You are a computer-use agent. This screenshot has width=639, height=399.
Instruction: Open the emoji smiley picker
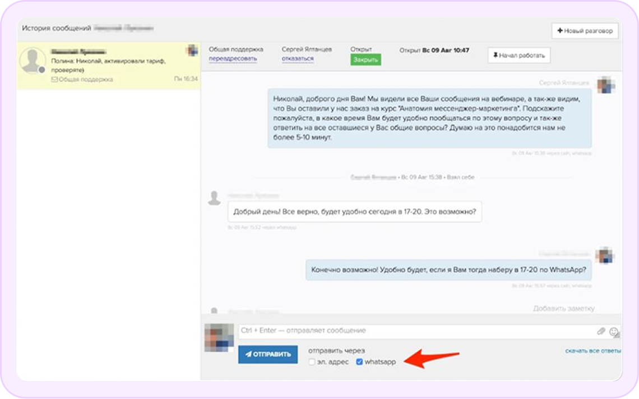pos(614,332)
